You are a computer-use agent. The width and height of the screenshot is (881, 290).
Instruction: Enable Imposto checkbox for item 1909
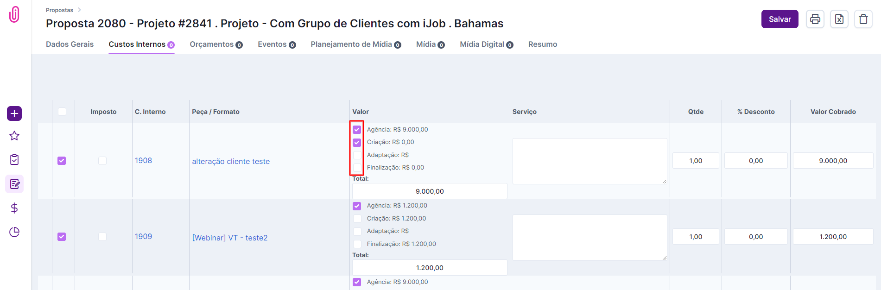tap(102, 237)
